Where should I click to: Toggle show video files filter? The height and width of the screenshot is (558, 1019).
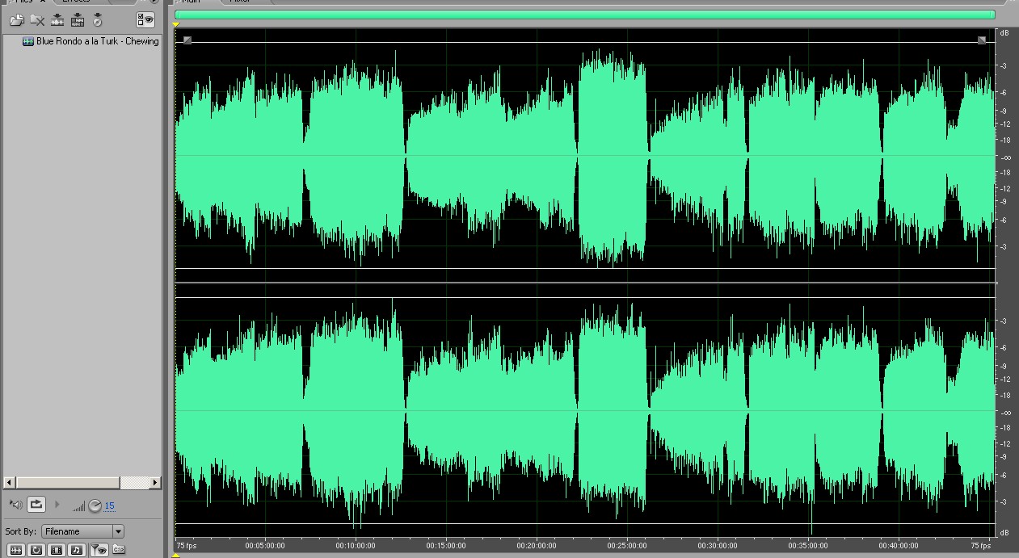click(57, 550)
